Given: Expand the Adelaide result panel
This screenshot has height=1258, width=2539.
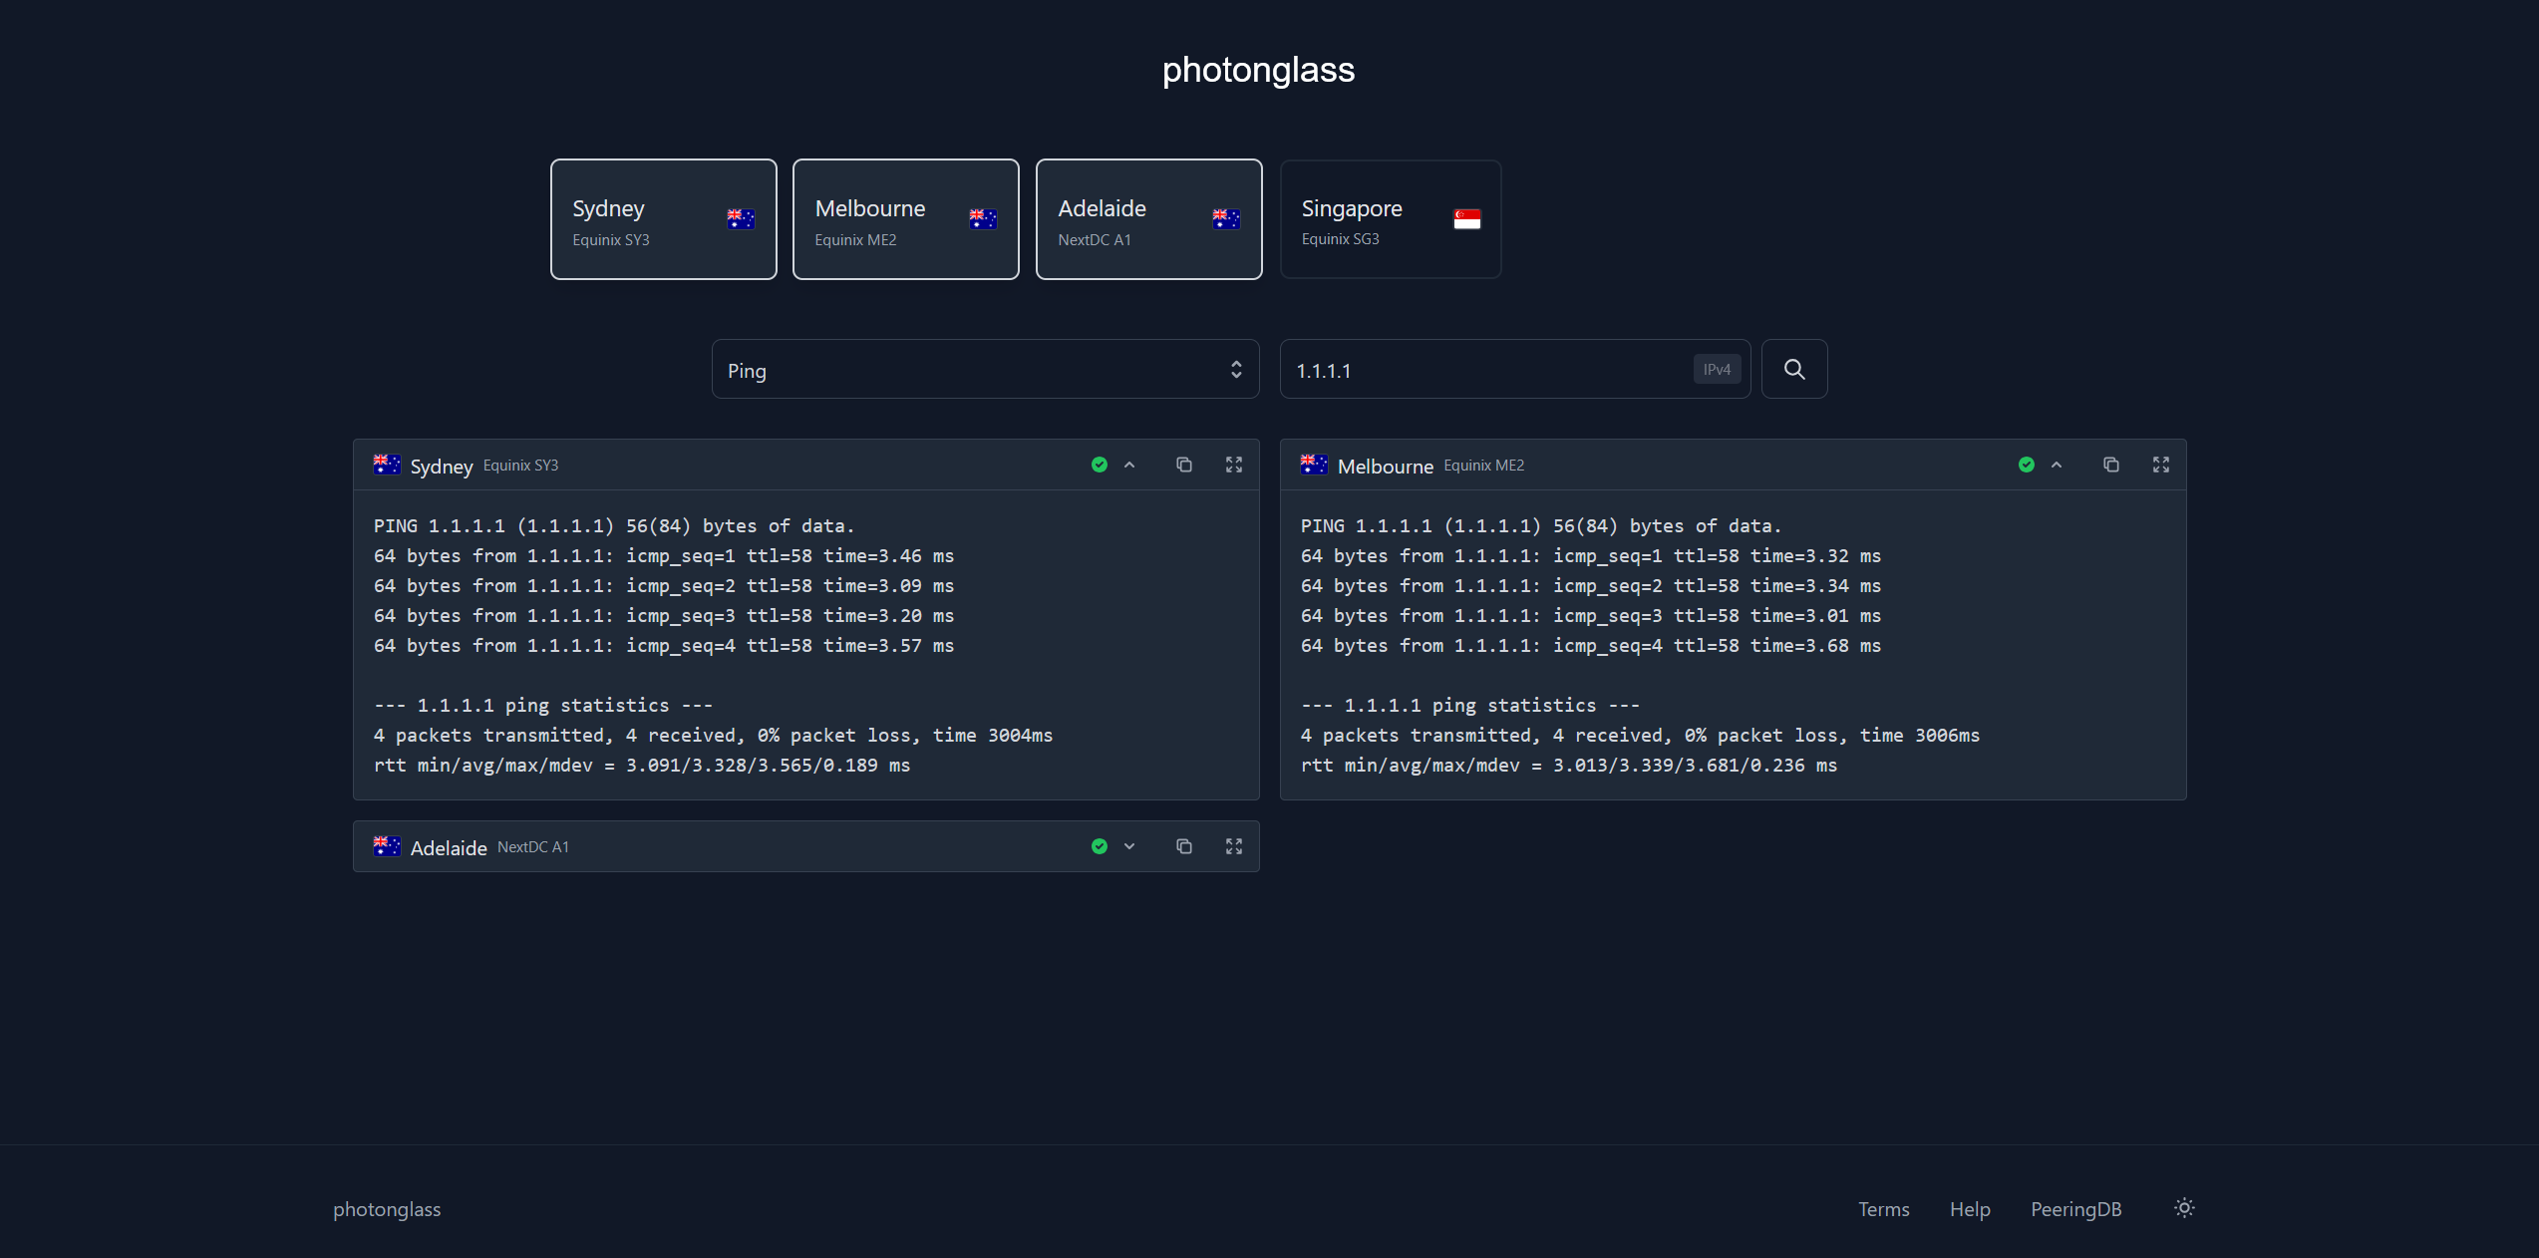Looking at the screenshot, I should [x=1129, y=846].
